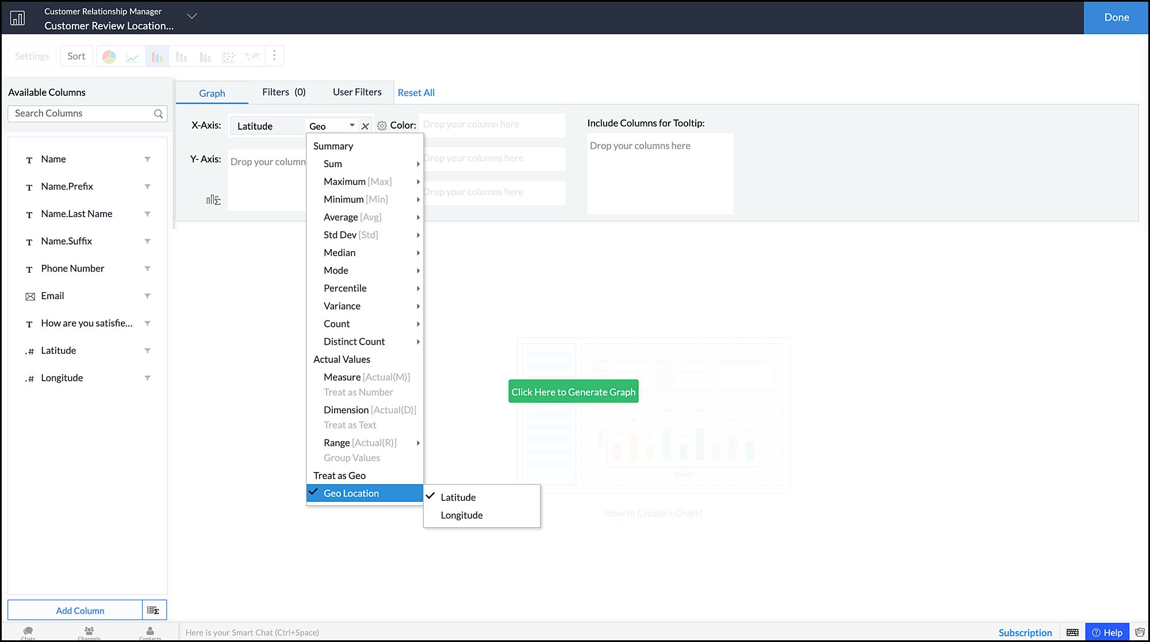Check the Longitude option in Geo submenu
1150x642 pixels.
click(462, 515)
